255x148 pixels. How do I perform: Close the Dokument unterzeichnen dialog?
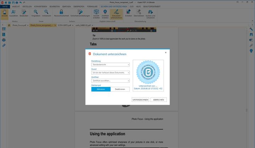click(x=165, y=53)
